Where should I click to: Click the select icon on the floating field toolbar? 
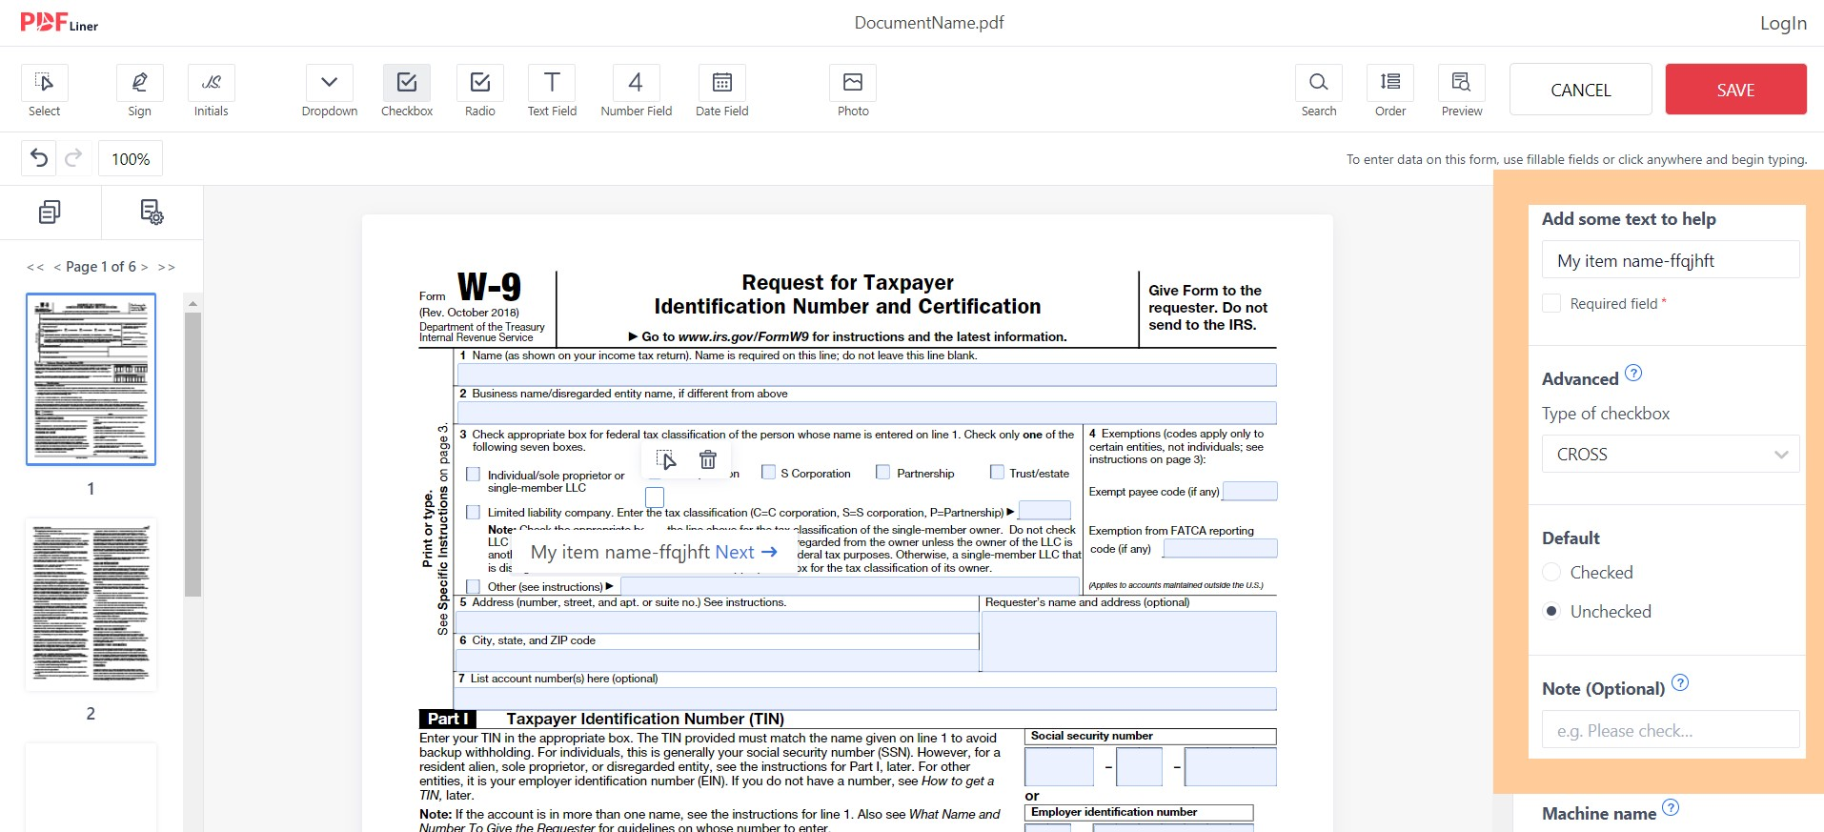pos(666,460)
